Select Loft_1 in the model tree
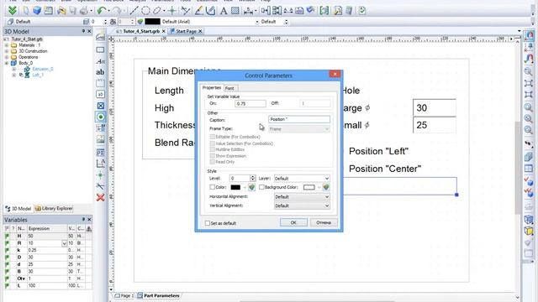 [38, 75]
